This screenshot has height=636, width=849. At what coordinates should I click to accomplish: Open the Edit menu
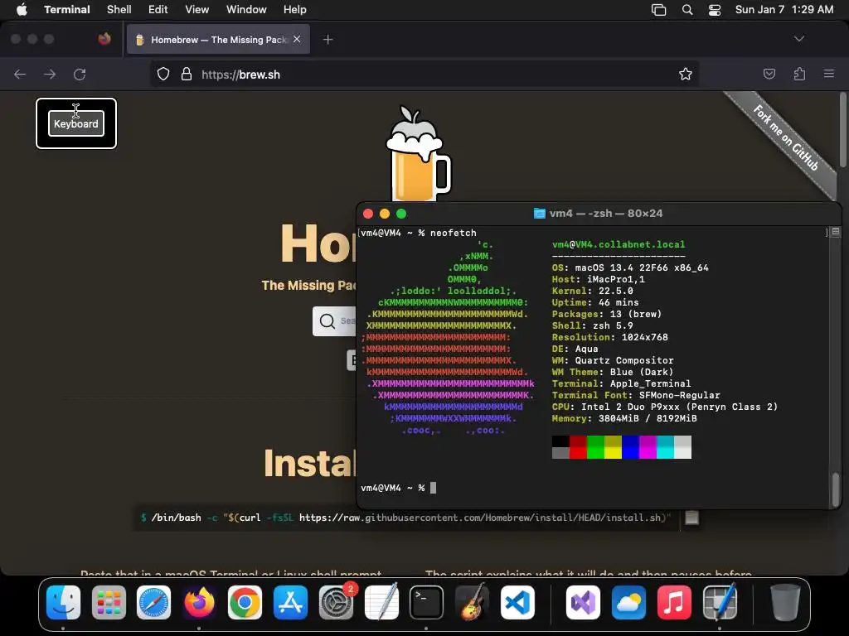click(x=158, y=10)
